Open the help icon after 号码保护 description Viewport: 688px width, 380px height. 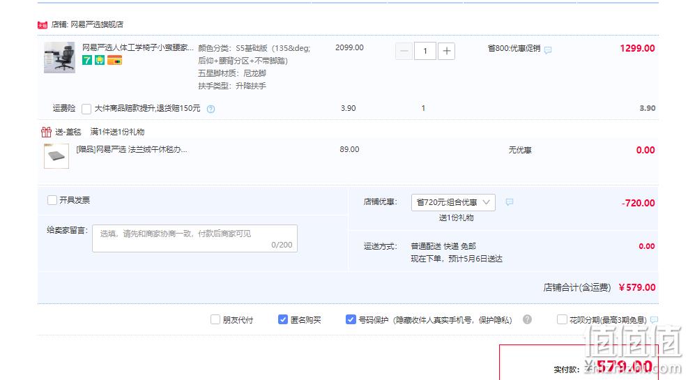pyautogui.click(x=528, y=319)
